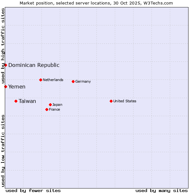193x193 pixels.
Task: Click the Dominican Republic text label
Action: (x=34, y=65)
